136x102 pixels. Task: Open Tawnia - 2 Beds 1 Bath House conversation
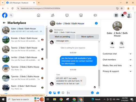point(23,49)
